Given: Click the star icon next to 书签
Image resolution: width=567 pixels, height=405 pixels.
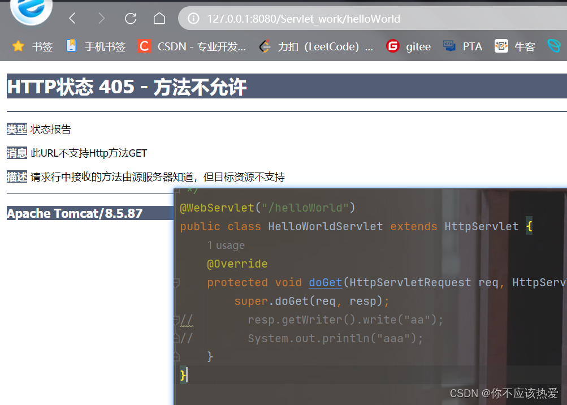Looking at the screenshot, I should coord(18,46).
